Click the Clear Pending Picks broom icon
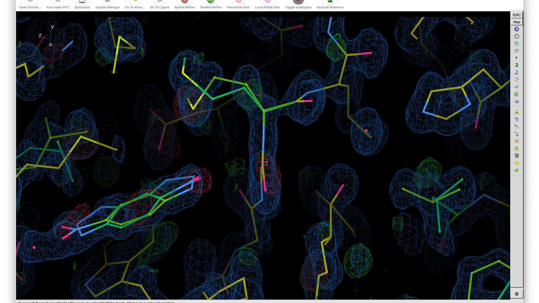 tap(517, 149)
